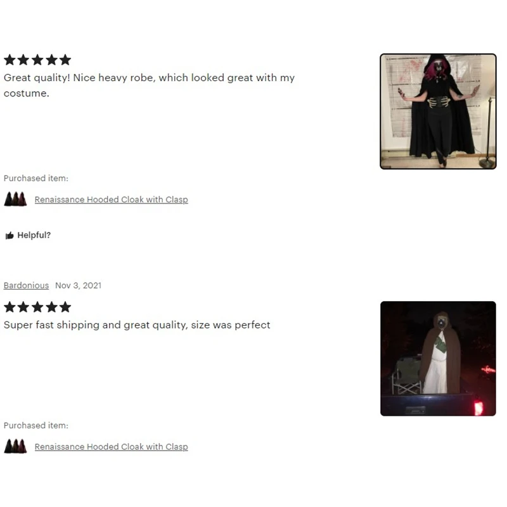Click the first star of the top review
507x507 pixels.
coord(10,60)
